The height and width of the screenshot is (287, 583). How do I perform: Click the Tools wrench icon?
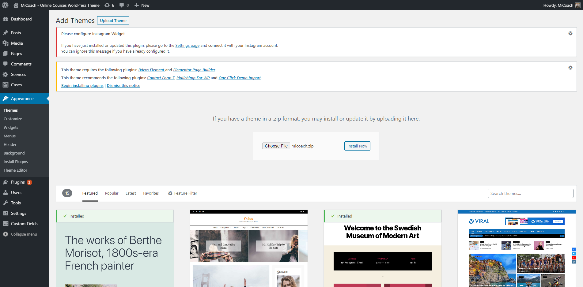click(6, 203)
